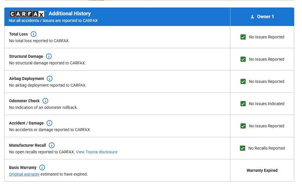The height and width of the screenshot is (188, 302).
Task: Click the Accident / Damage info icon
Action: (50, 123)
